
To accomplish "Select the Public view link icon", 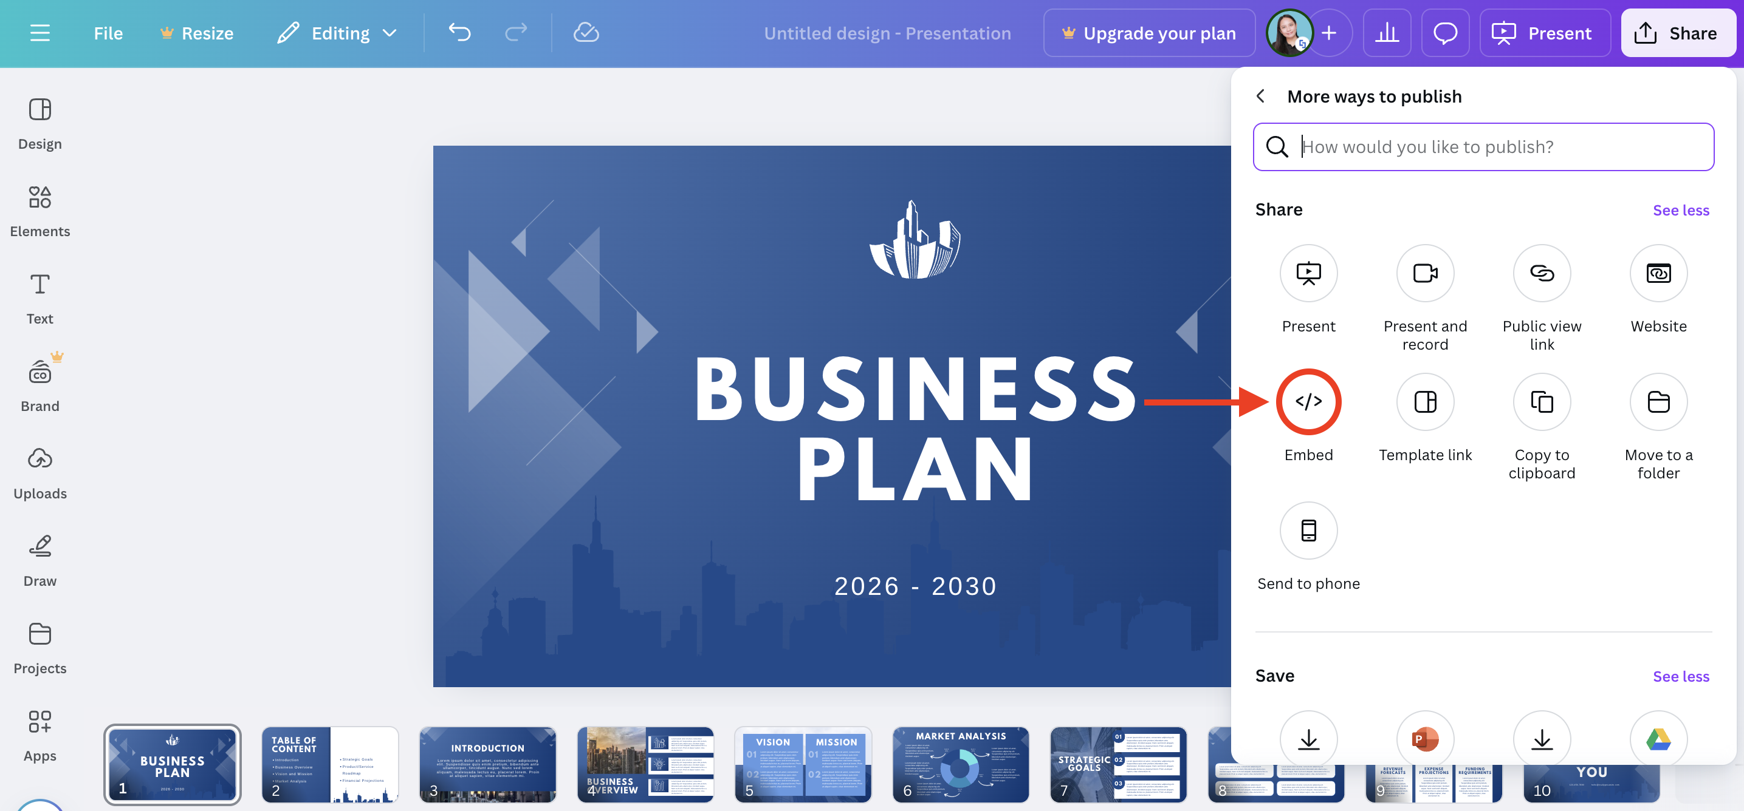I will click(1541, 274).
